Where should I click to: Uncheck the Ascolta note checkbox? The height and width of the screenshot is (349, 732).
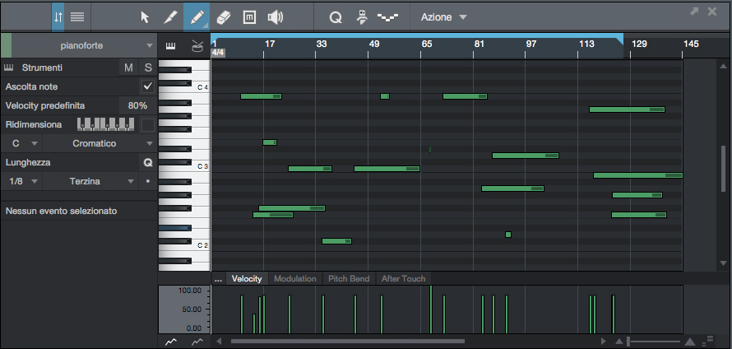[x=148, y=86]
